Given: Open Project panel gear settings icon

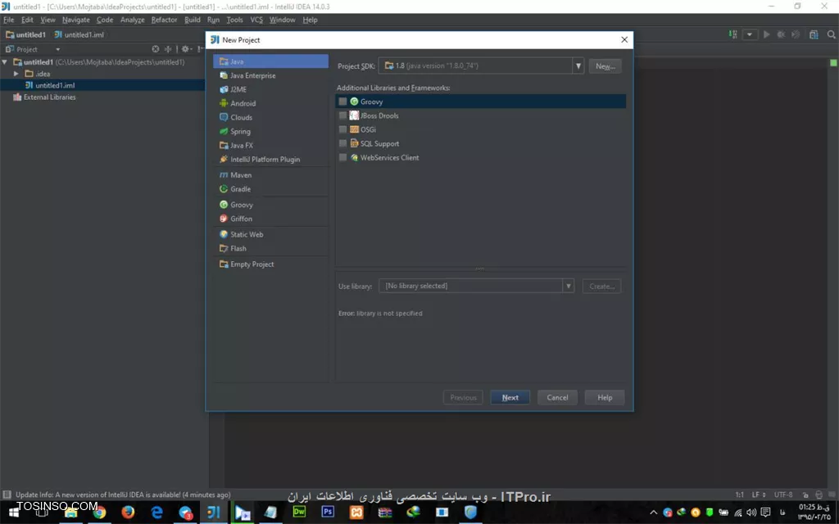Looking at the screenshot, I should pos(186,48).
